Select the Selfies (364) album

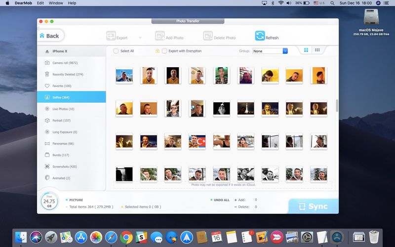[x=71, y=97]
